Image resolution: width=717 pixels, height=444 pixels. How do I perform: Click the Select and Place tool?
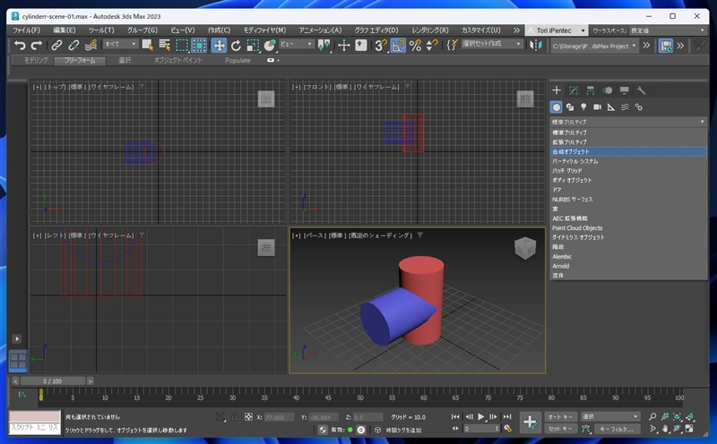point(270,46)
